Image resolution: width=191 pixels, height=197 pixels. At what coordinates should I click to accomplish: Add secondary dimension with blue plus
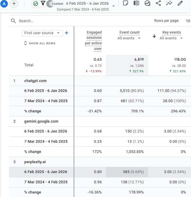pyautogui.click(x=67, y=33)
